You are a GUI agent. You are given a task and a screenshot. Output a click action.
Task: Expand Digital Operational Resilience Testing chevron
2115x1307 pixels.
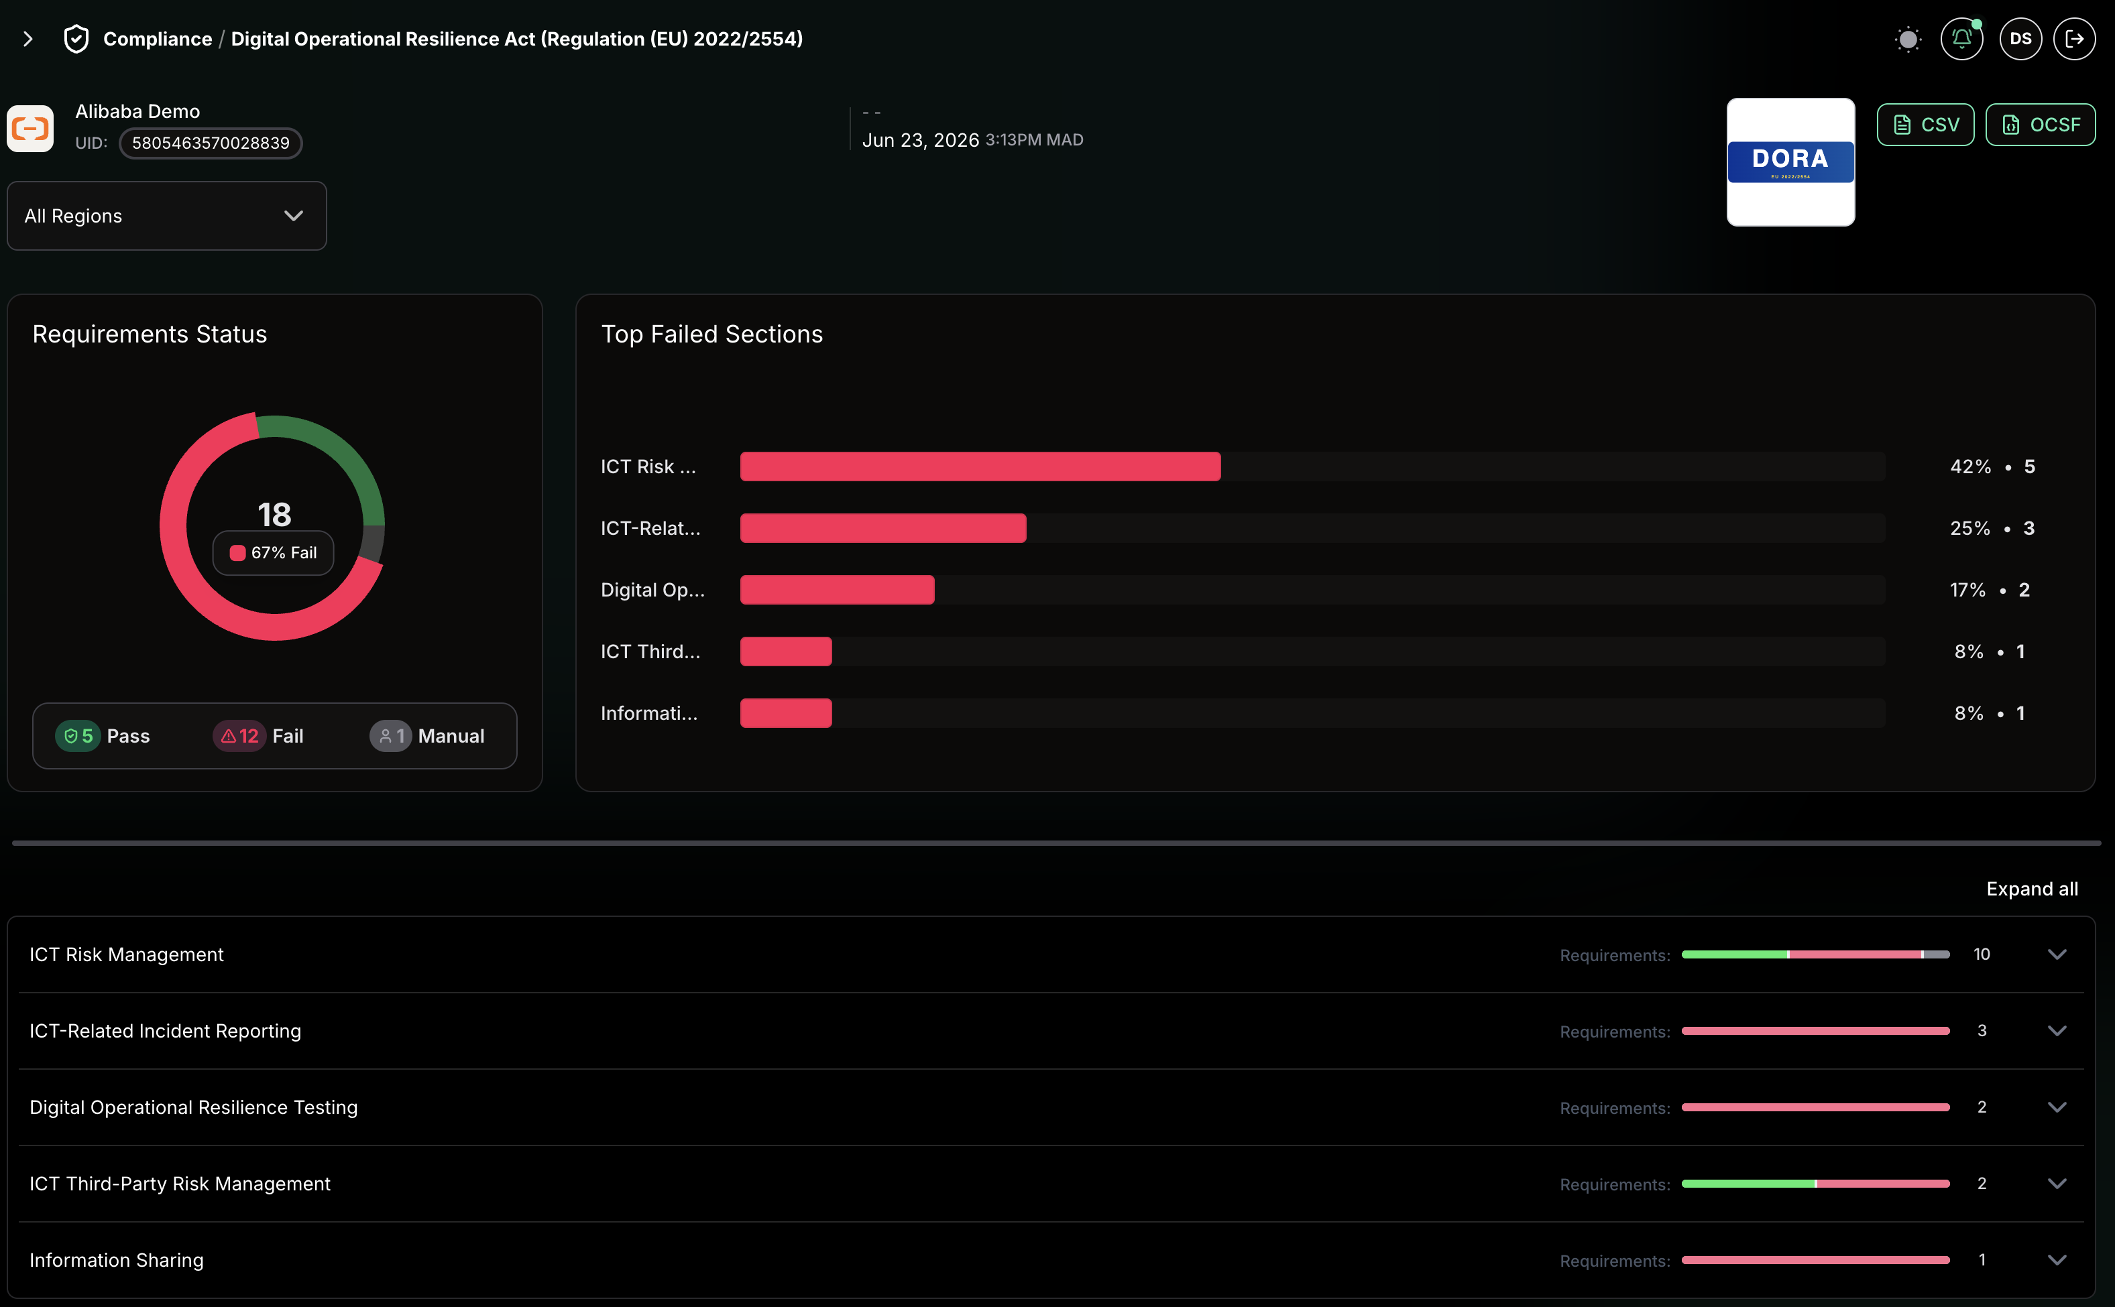[x=2057, y=1107]
